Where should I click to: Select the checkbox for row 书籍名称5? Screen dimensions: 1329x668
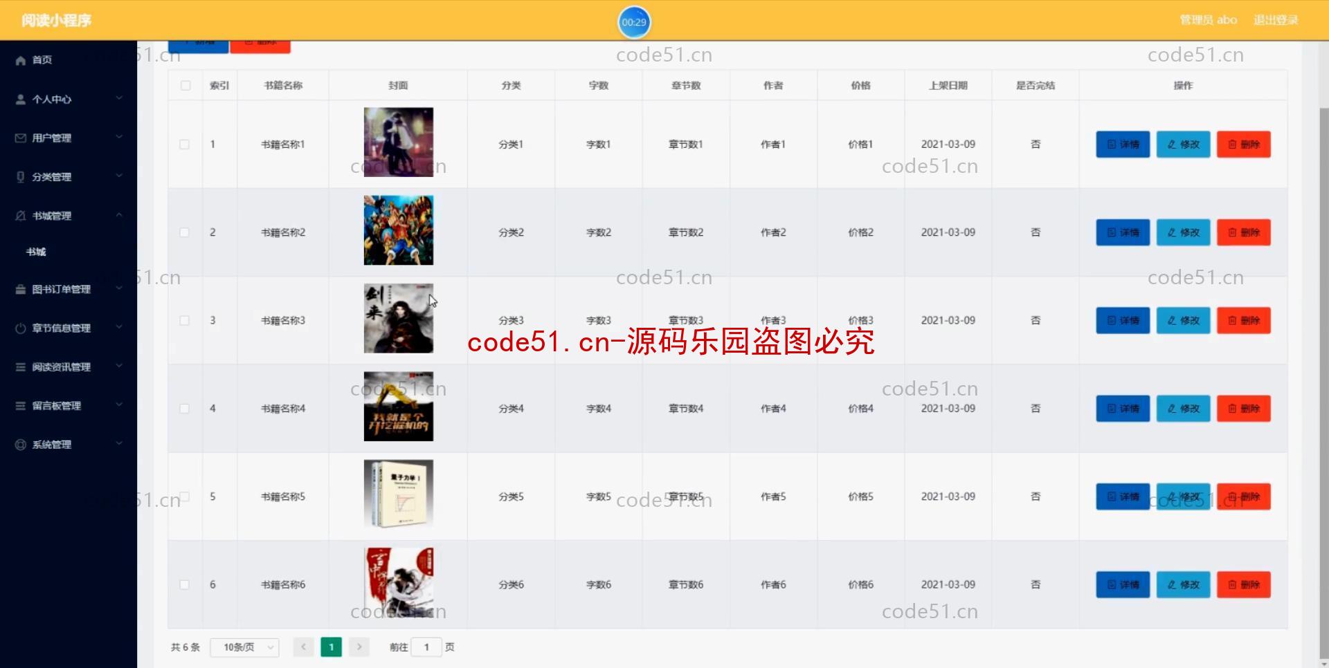point(185,497)
